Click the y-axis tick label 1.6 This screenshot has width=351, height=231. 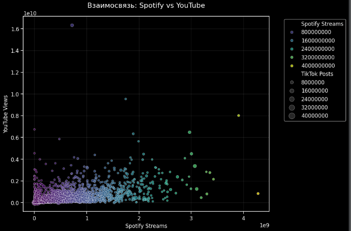[x=15, y=29]
